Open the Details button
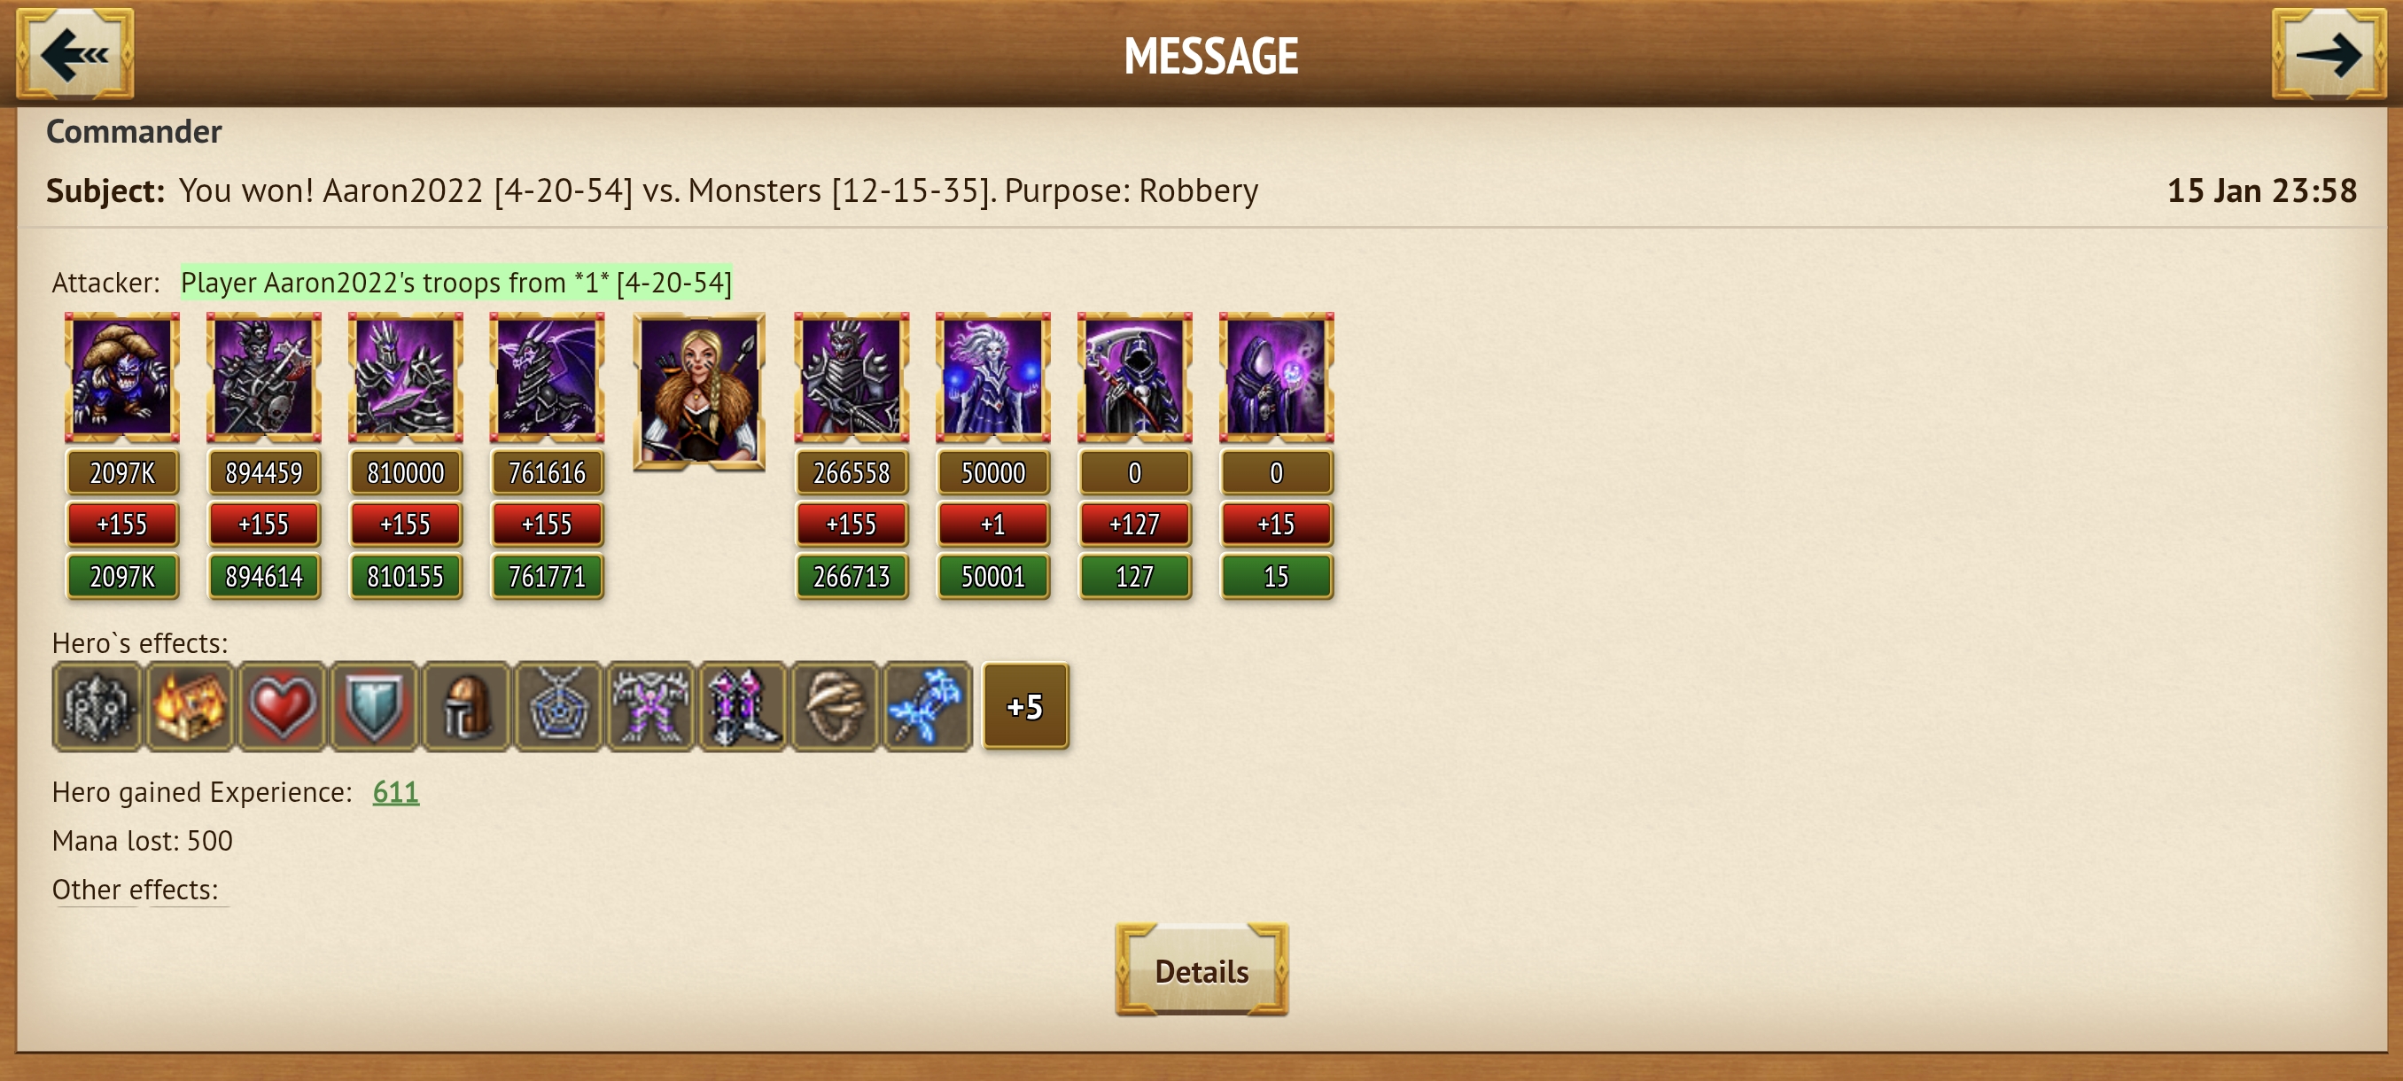This screenshot has width=2403, height=1081. pyautogui.click(x=1201, y=970)
